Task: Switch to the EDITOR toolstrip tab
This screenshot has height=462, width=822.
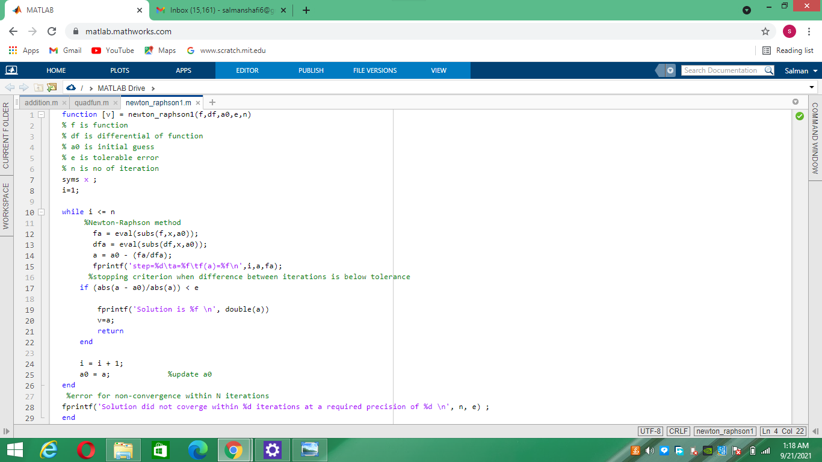Action: [x=247, y=70]
